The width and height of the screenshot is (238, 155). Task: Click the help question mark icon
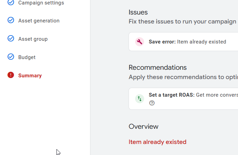coord(152,103)
